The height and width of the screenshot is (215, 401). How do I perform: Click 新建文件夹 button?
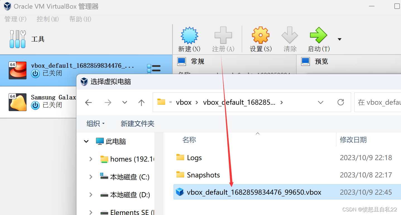pyautogui.click(x=137, y=123)
